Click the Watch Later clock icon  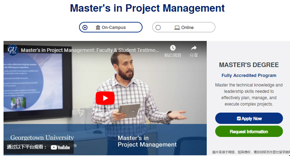click(173, 48)
